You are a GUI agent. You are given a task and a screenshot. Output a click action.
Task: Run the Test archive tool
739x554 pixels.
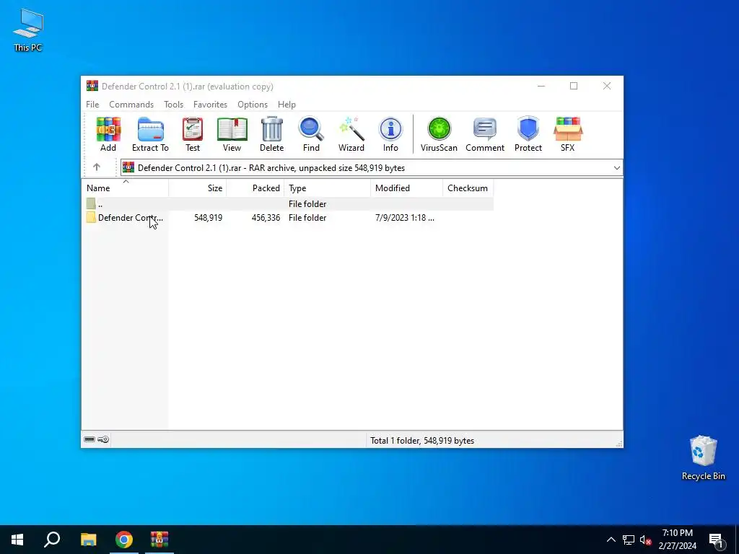pyautogui.click(x=192, y=134)
